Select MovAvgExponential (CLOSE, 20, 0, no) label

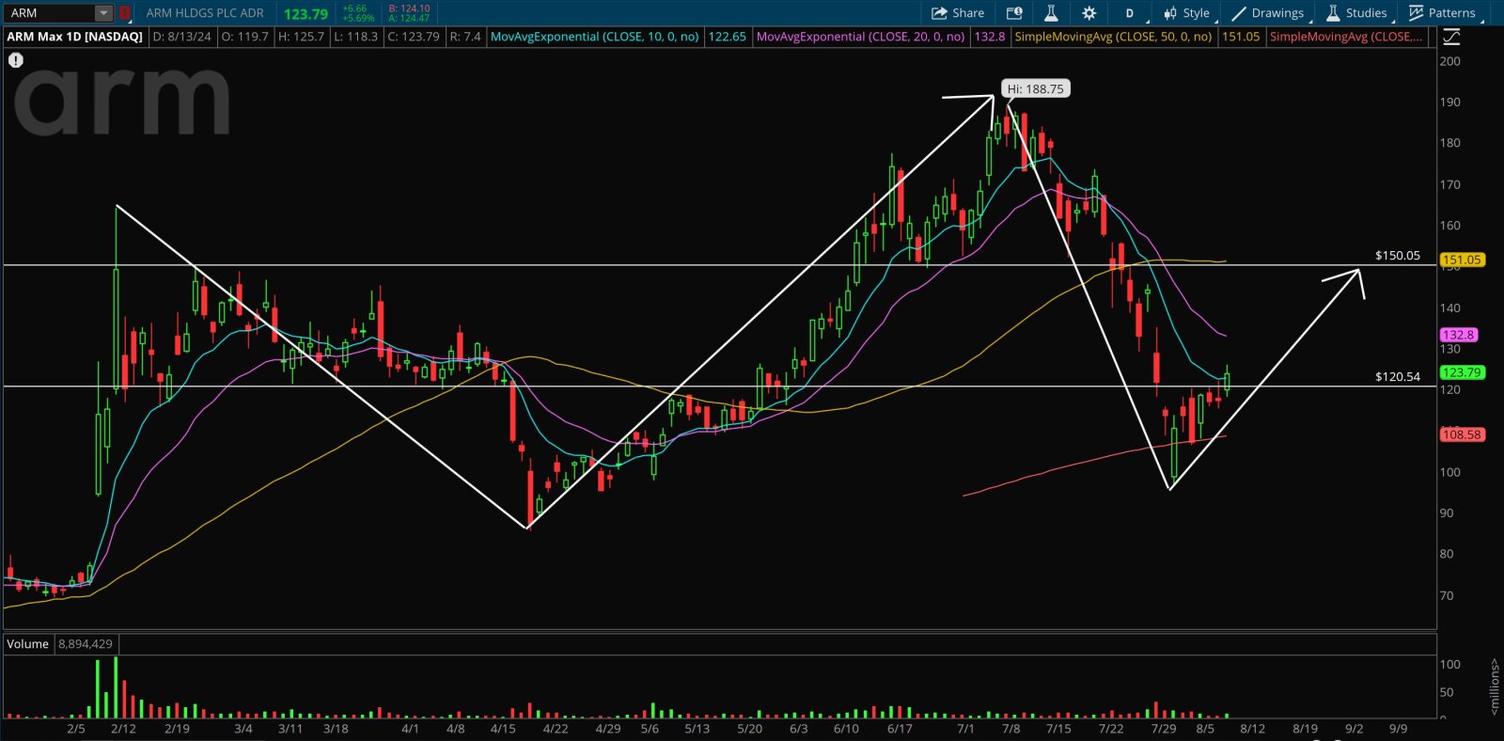[861, 37]
